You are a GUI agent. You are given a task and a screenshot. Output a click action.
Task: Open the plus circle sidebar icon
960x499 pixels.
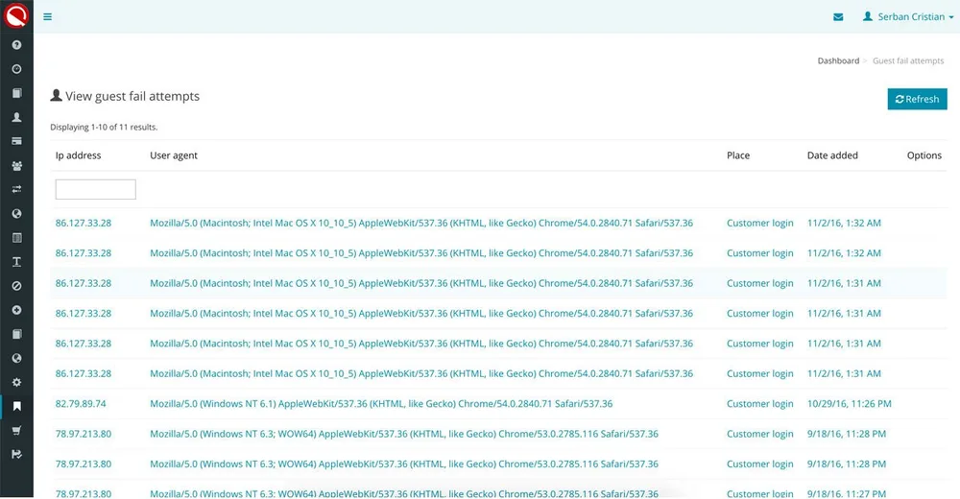(x=16, y=310)
